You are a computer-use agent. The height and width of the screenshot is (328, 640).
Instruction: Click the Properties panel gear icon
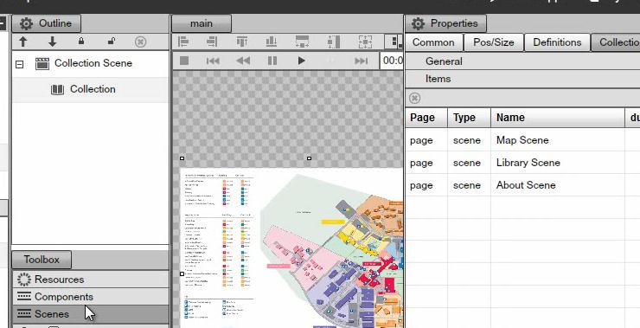coord(418,23)
